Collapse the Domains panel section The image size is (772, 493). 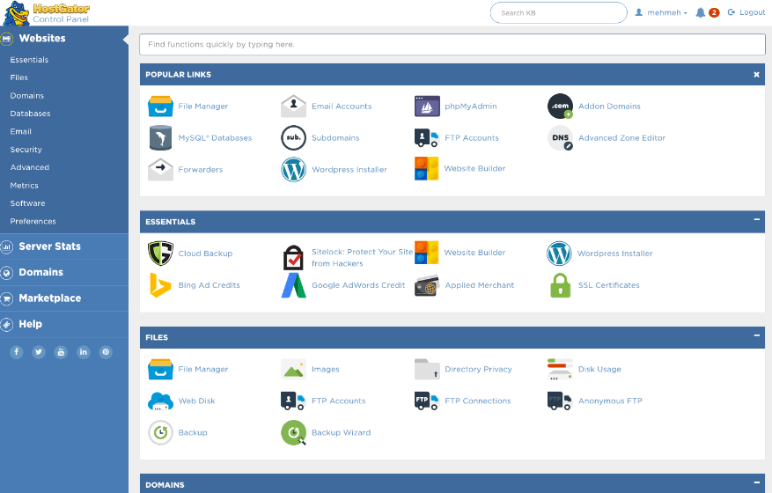point(757,482)
